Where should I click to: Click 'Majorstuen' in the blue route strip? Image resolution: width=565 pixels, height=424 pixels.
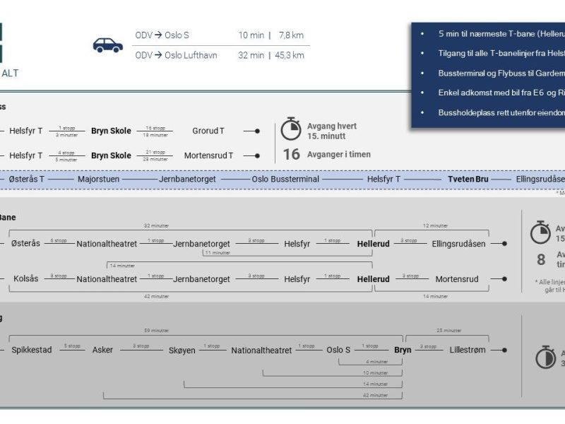click(98, 179)
